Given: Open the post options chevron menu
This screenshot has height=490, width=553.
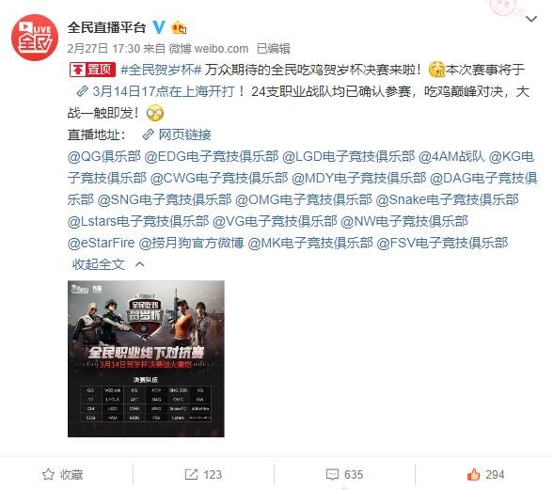Looking at the screenshot, I should click(531, 19).
